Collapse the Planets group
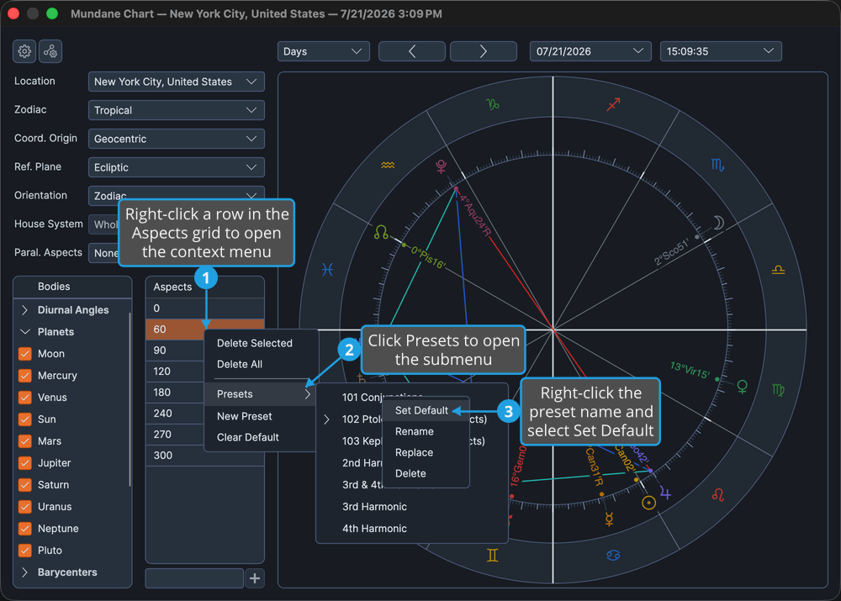The height and width of the screenshot is (601, 841). point(24,332)
